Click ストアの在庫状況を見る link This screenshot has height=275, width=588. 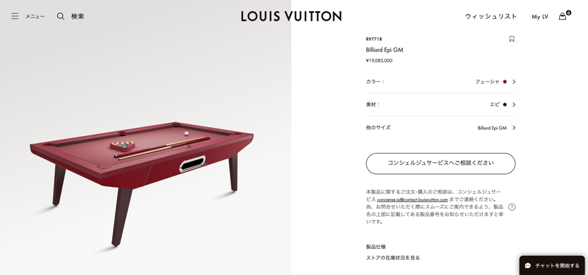393,258
